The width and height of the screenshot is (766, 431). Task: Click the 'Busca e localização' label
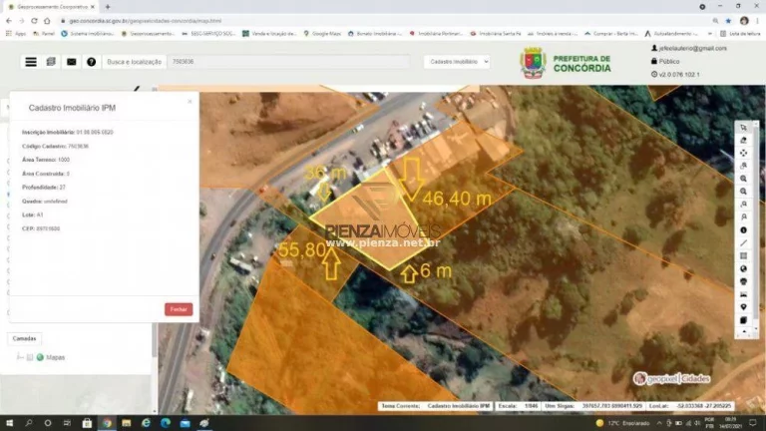point(134,62)
